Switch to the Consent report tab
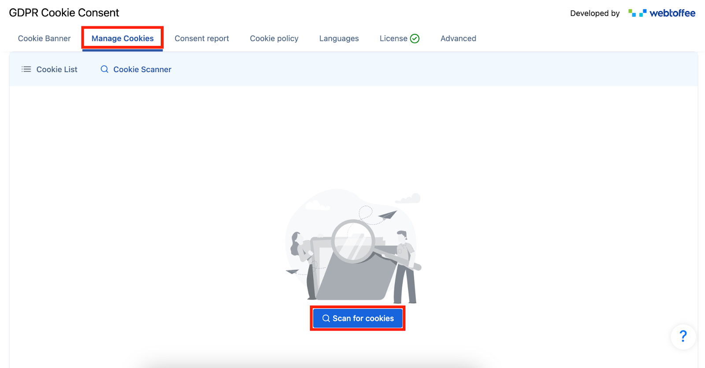Image resolution: width=705 pixels, height=368 pixels. point(202,39)
